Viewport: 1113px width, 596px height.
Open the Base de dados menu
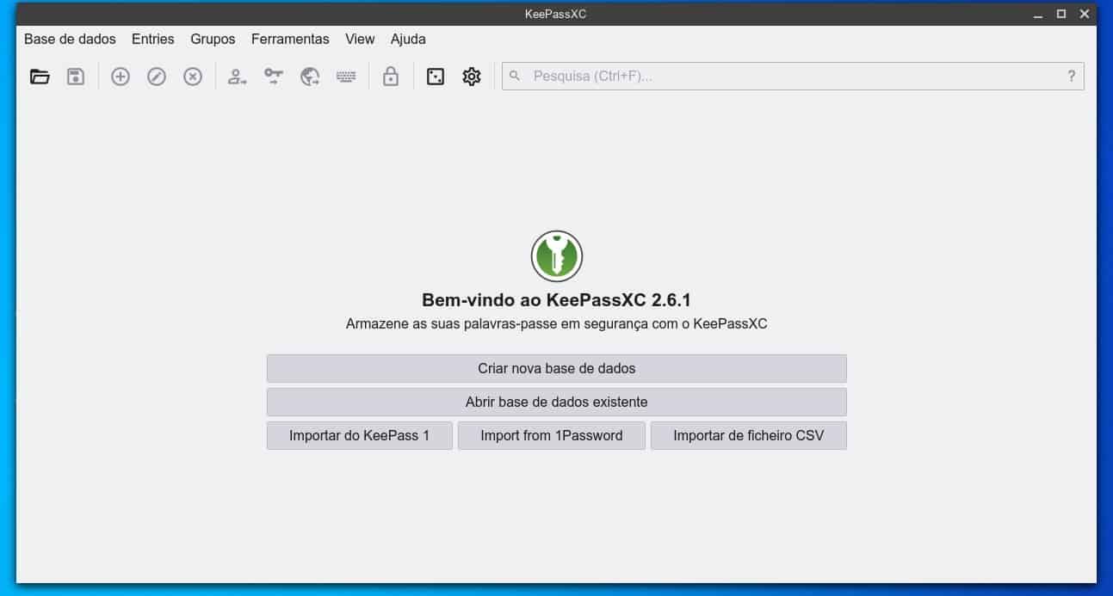pos(70,39)
